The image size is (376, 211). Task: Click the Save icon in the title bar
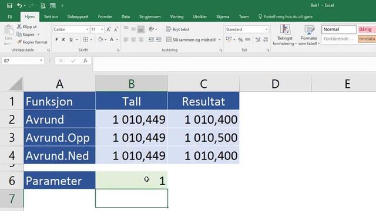coord(9,5)
